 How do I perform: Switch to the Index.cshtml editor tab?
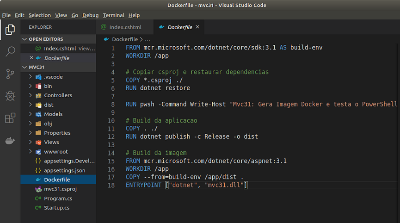pyautogui.click(x=125, y=27)
